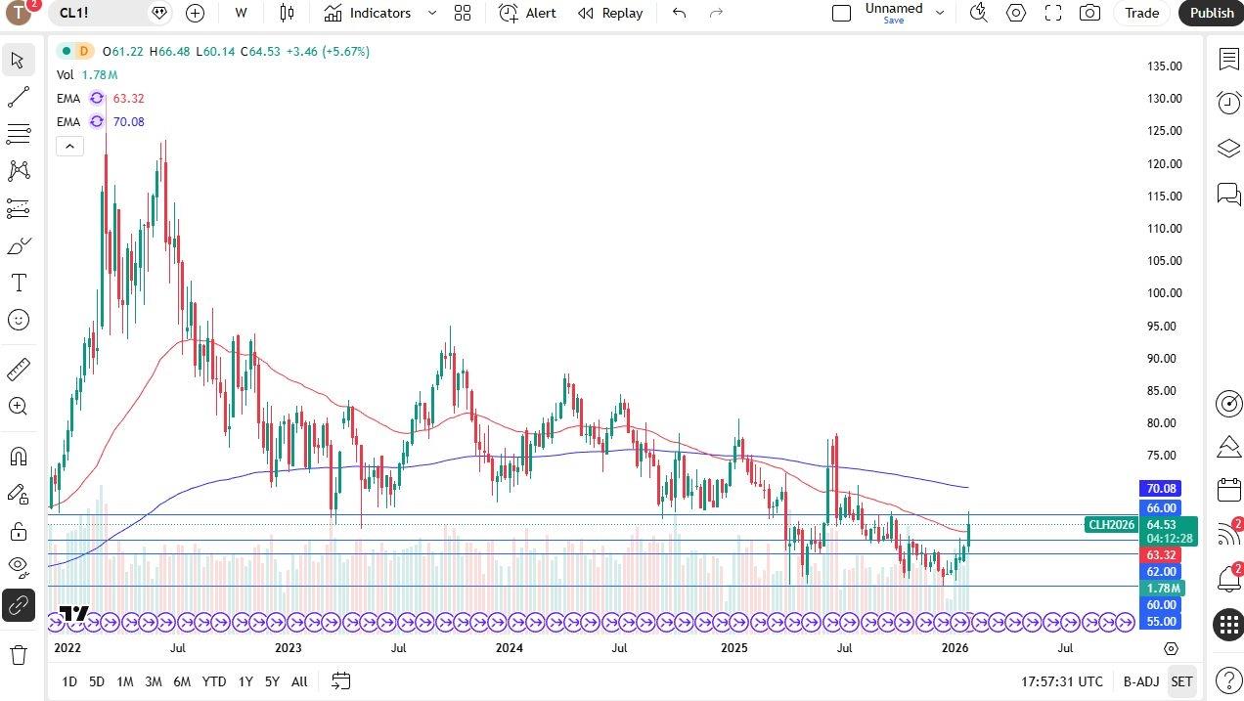
Task: Select the Text annotation tool
Action: pyautogui.click(x=18, y=283)
